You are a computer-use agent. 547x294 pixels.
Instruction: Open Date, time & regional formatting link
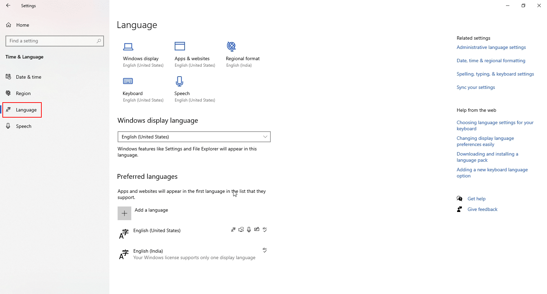pos(491,61)
